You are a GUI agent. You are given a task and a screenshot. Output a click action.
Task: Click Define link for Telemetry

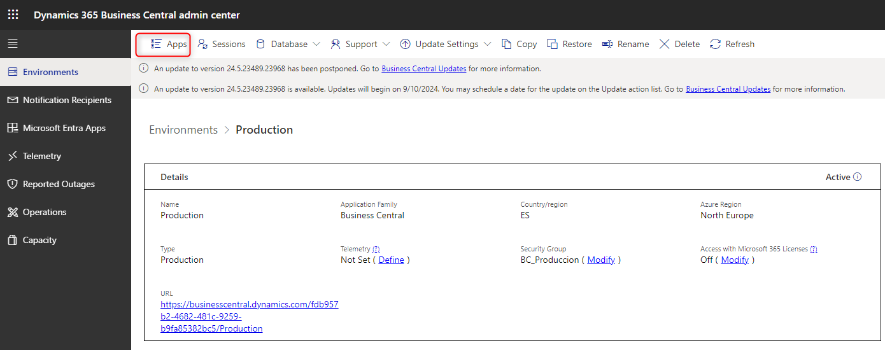tap(392, 260)
